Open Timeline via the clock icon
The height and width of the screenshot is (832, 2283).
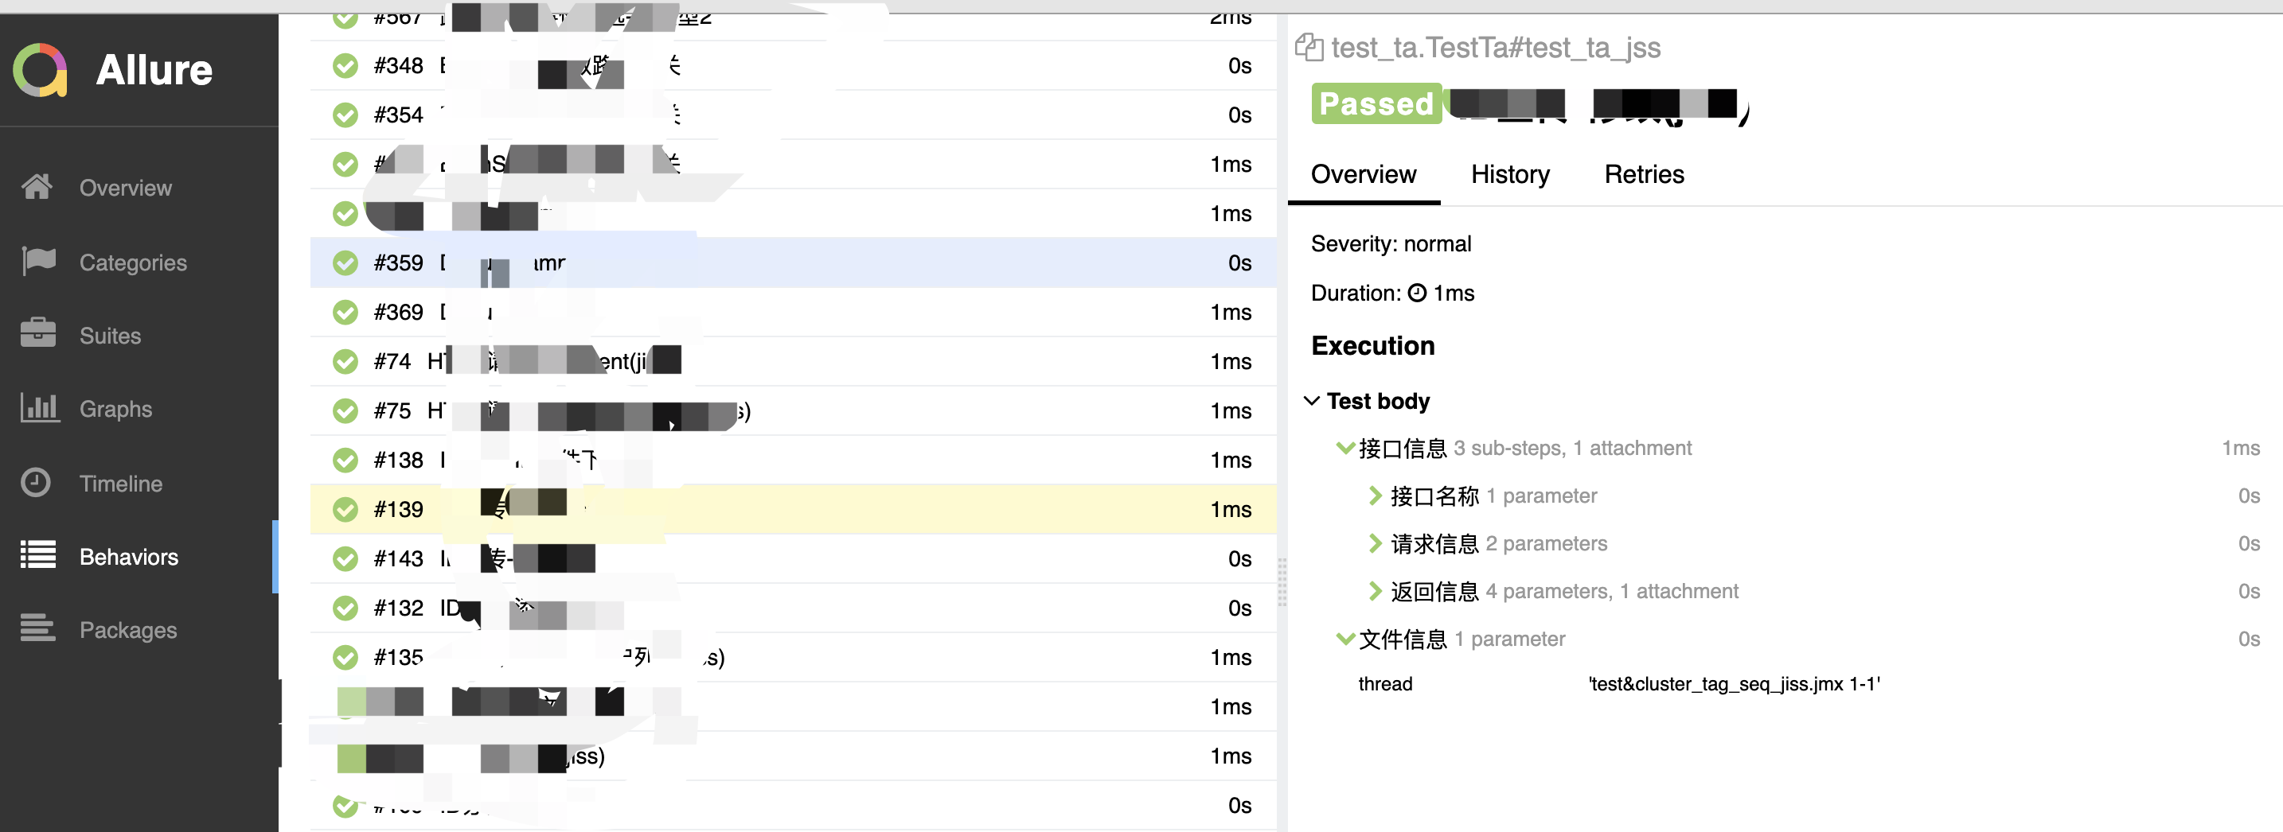click(x=36, y=482)
